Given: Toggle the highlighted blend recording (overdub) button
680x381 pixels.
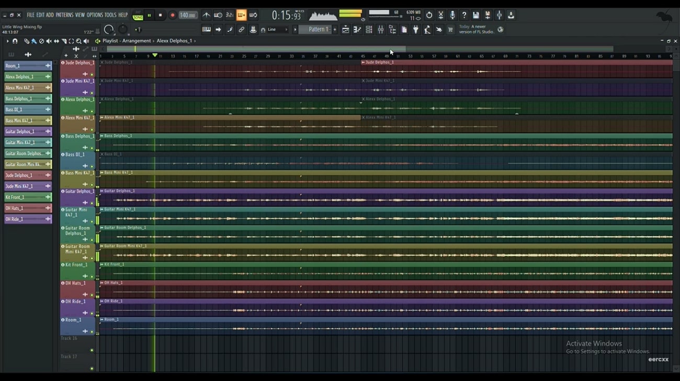Looking at the screenshot, I should point(241,15).
